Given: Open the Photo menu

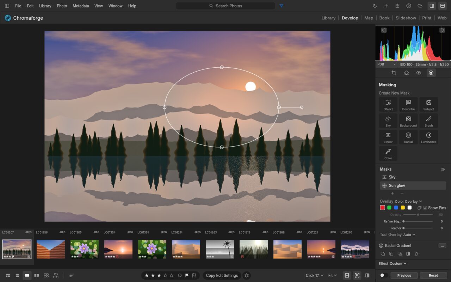Looking at the screenshot, I should (x=62, y=6).
